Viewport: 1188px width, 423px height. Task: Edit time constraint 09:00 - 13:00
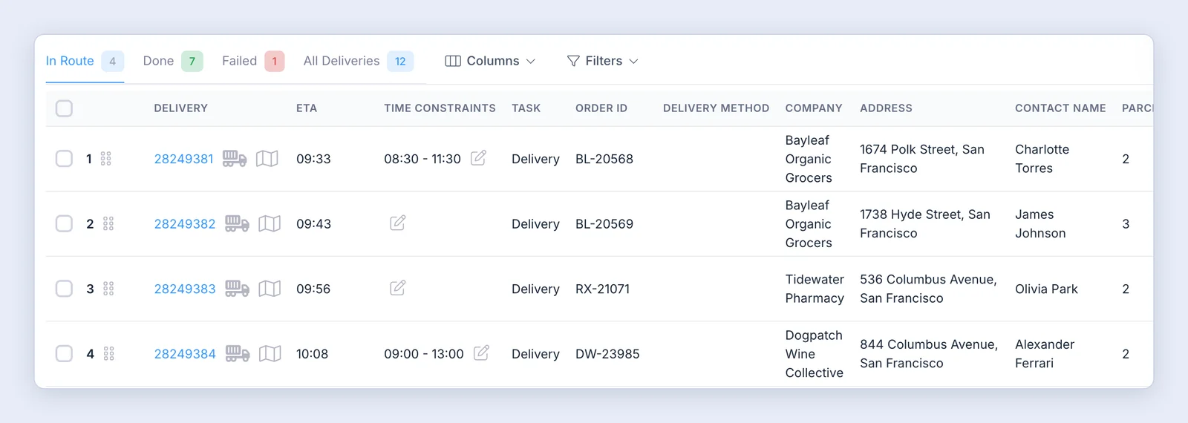(481, 352)
